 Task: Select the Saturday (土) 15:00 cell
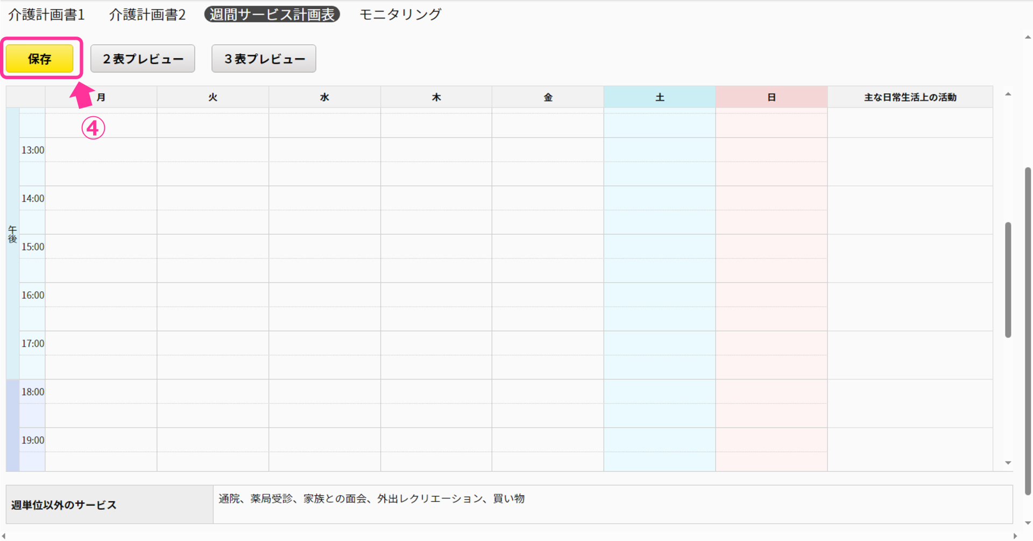point(659,247)
